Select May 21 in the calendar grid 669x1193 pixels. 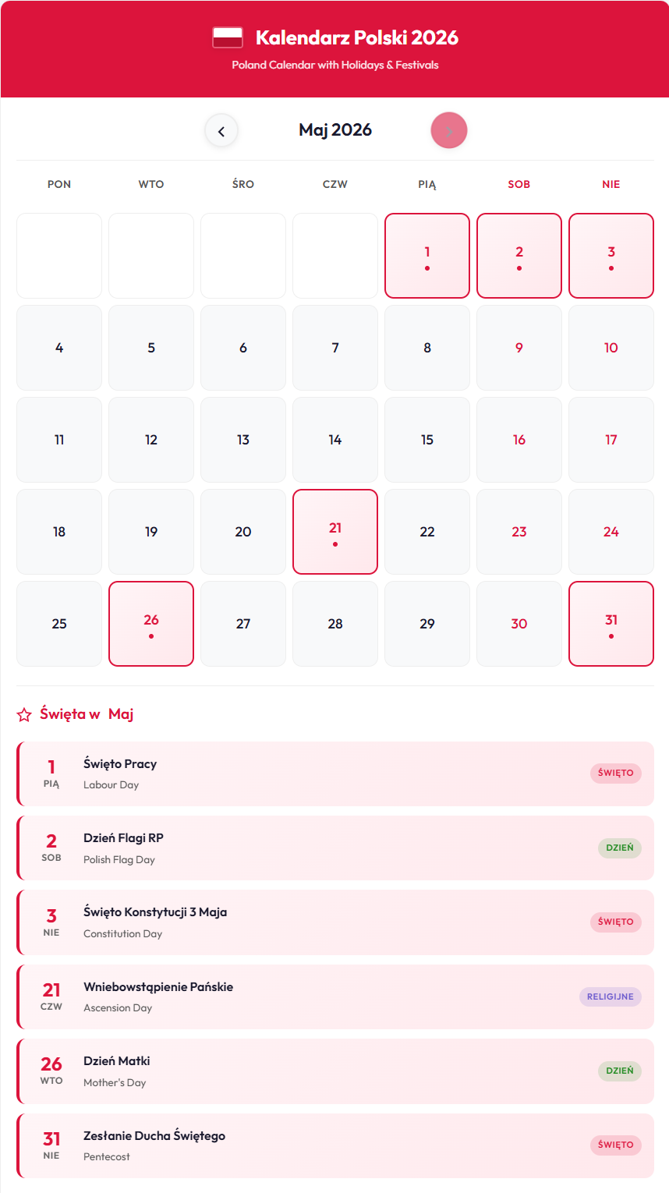click(x=335, y=532)
